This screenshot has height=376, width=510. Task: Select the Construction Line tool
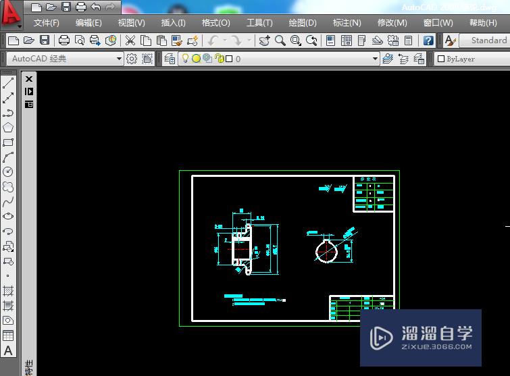coord(8,98)
